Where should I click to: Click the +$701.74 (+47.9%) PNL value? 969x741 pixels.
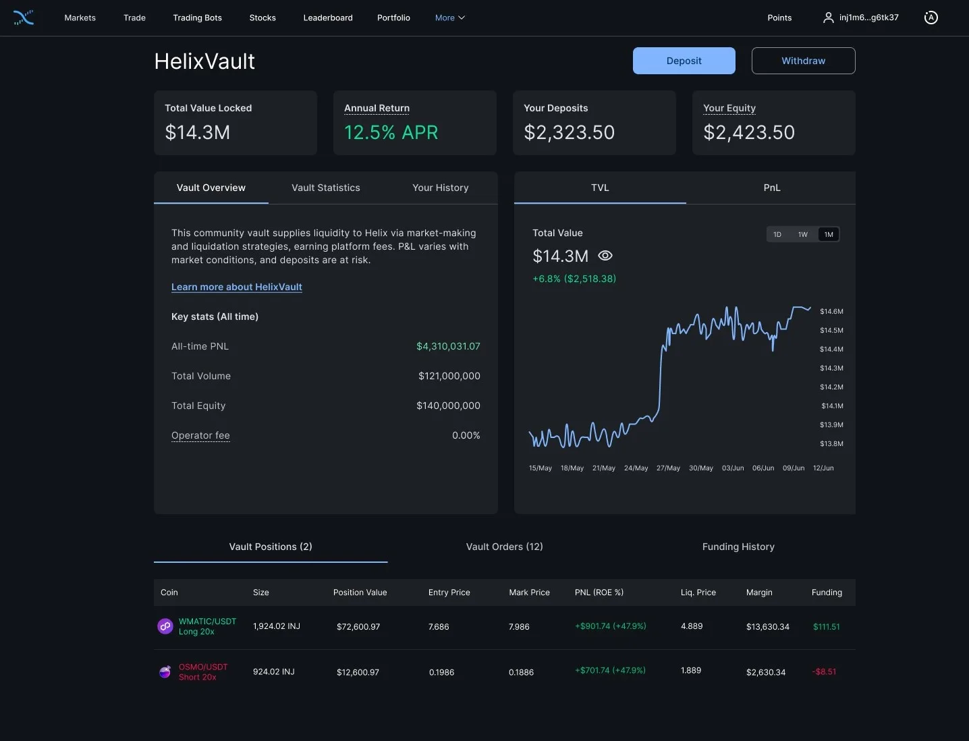point(610,671)
